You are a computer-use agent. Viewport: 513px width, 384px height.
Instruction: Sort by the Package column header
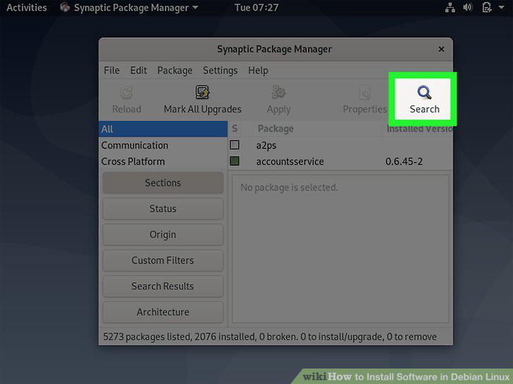[x=276, y=129]
